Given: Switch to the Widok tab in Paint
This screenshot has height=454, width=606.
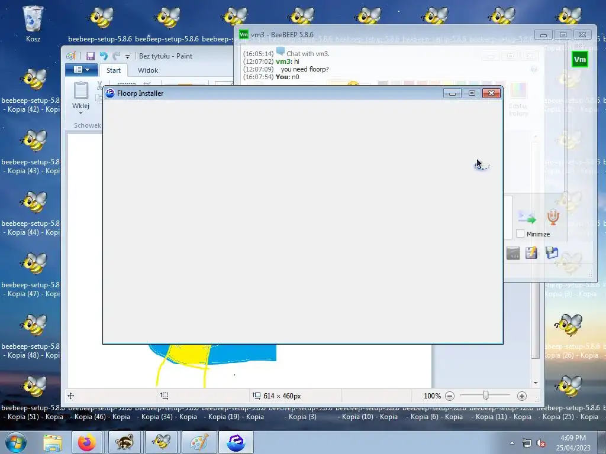Looking at the screenshot, I should (147, 70).
